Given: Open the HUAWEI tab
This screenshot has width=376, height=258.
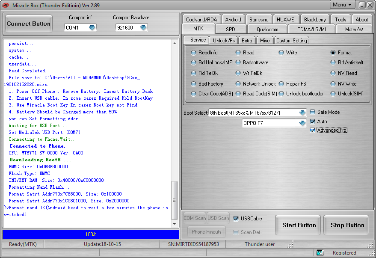Looking at the screenshot, I should tap(286, 19).
